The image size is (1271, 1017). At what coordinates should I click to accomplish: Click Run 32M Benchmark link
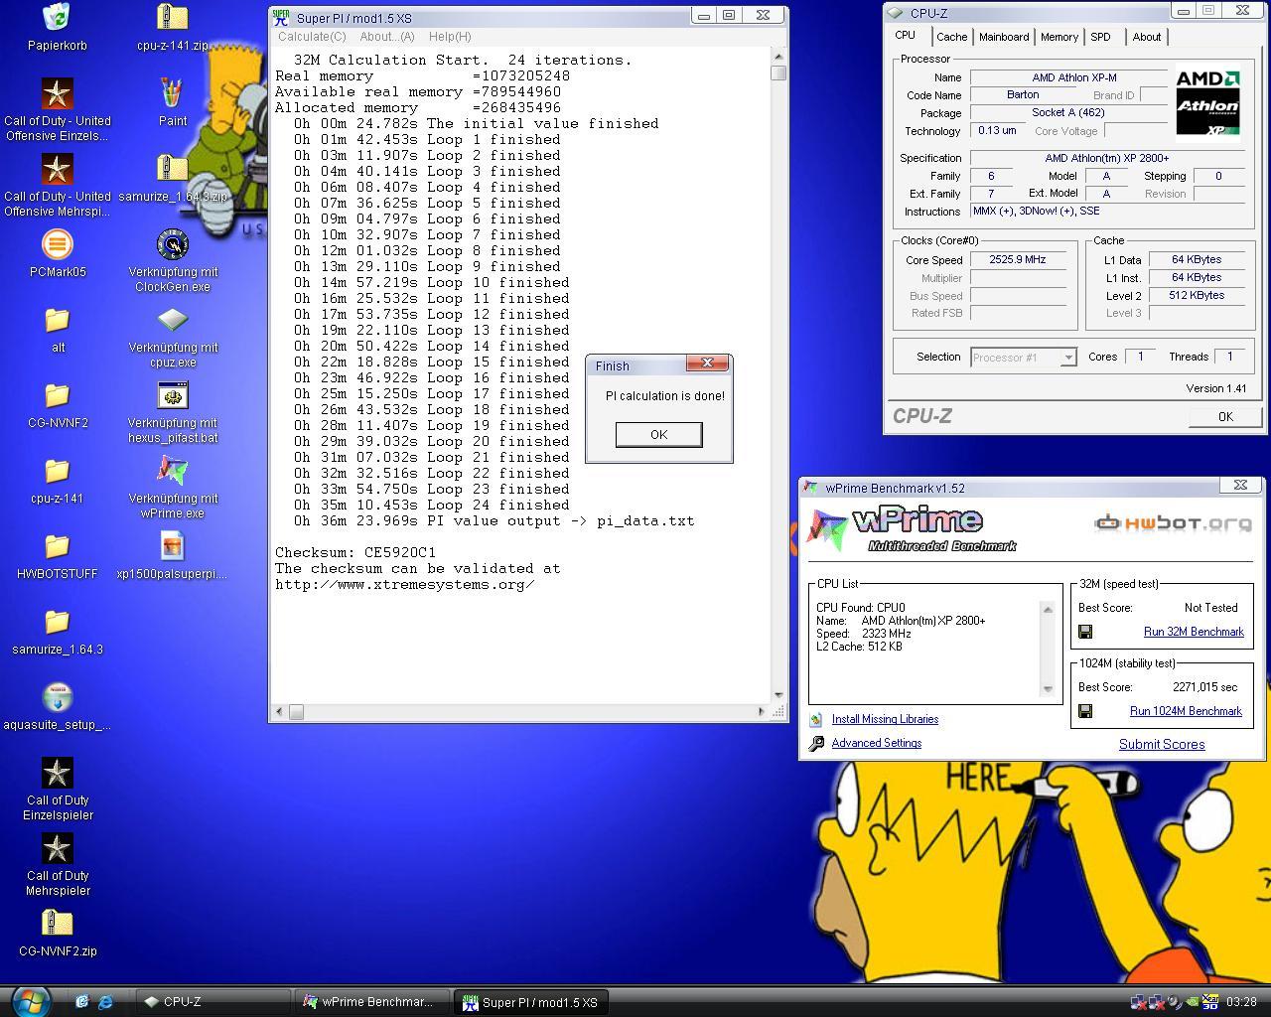[x=1194, y=632]
